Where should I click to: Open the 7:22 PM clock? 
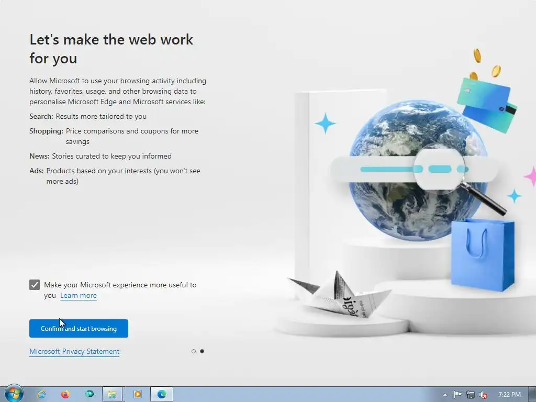[x=509, y=395]
